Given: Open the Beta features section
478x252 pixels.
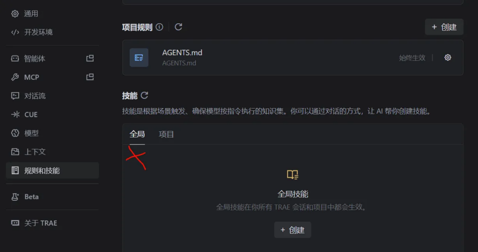Looking at the screenshot, I should pyautogui.click(x=52, y=197).
